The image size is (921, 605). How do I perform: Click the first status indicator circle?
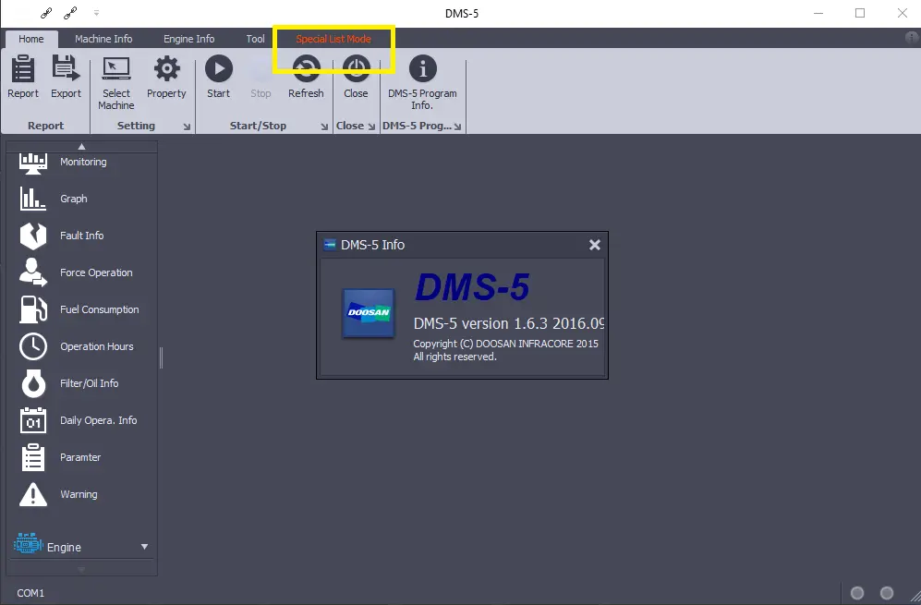point(857,593)
